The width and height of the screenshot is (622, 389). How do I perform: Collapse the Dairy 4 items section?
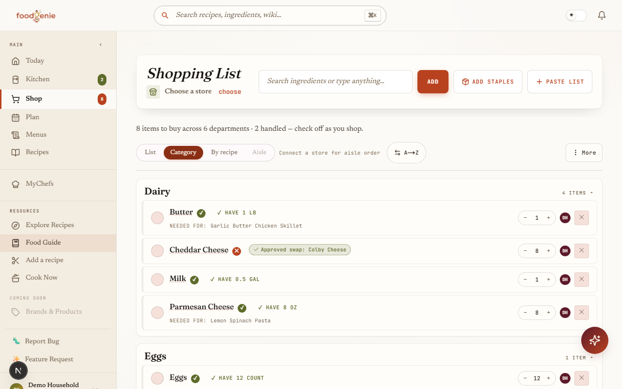coord(578,193)
